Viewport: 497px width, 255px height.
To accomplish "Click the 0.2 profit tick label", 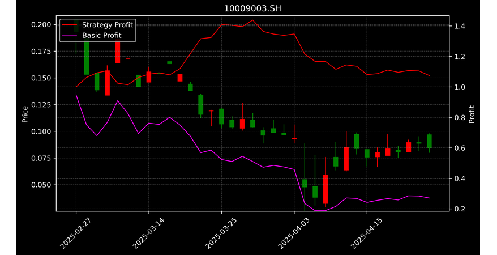I will click(x=459, y=209).
